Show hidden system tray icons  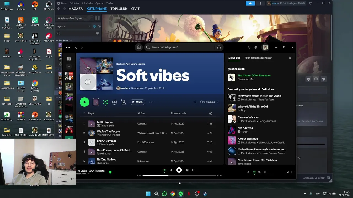[x=305, y=194]
